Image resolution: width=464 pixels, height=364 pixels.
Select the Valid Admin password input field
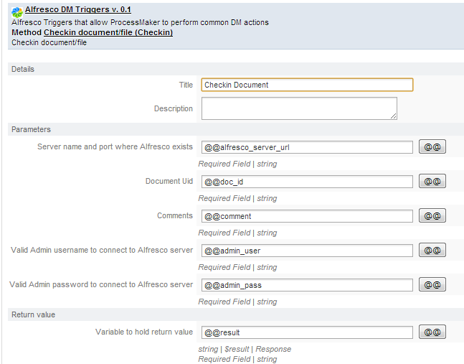[307, 285]
